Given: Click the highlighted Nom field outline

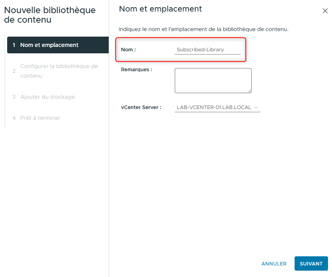Looking at the screenshot, I should pos(180,50).
